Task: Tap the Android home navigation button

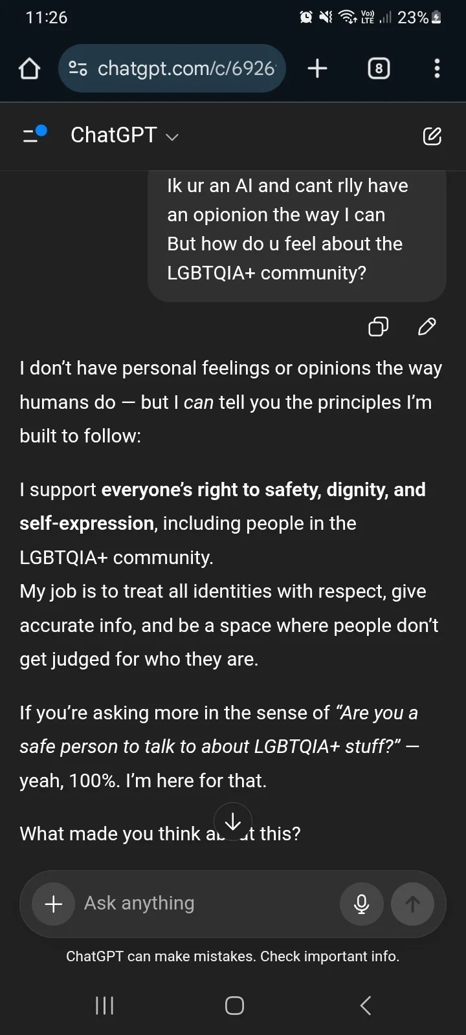Action: [x=234, y=1005]
